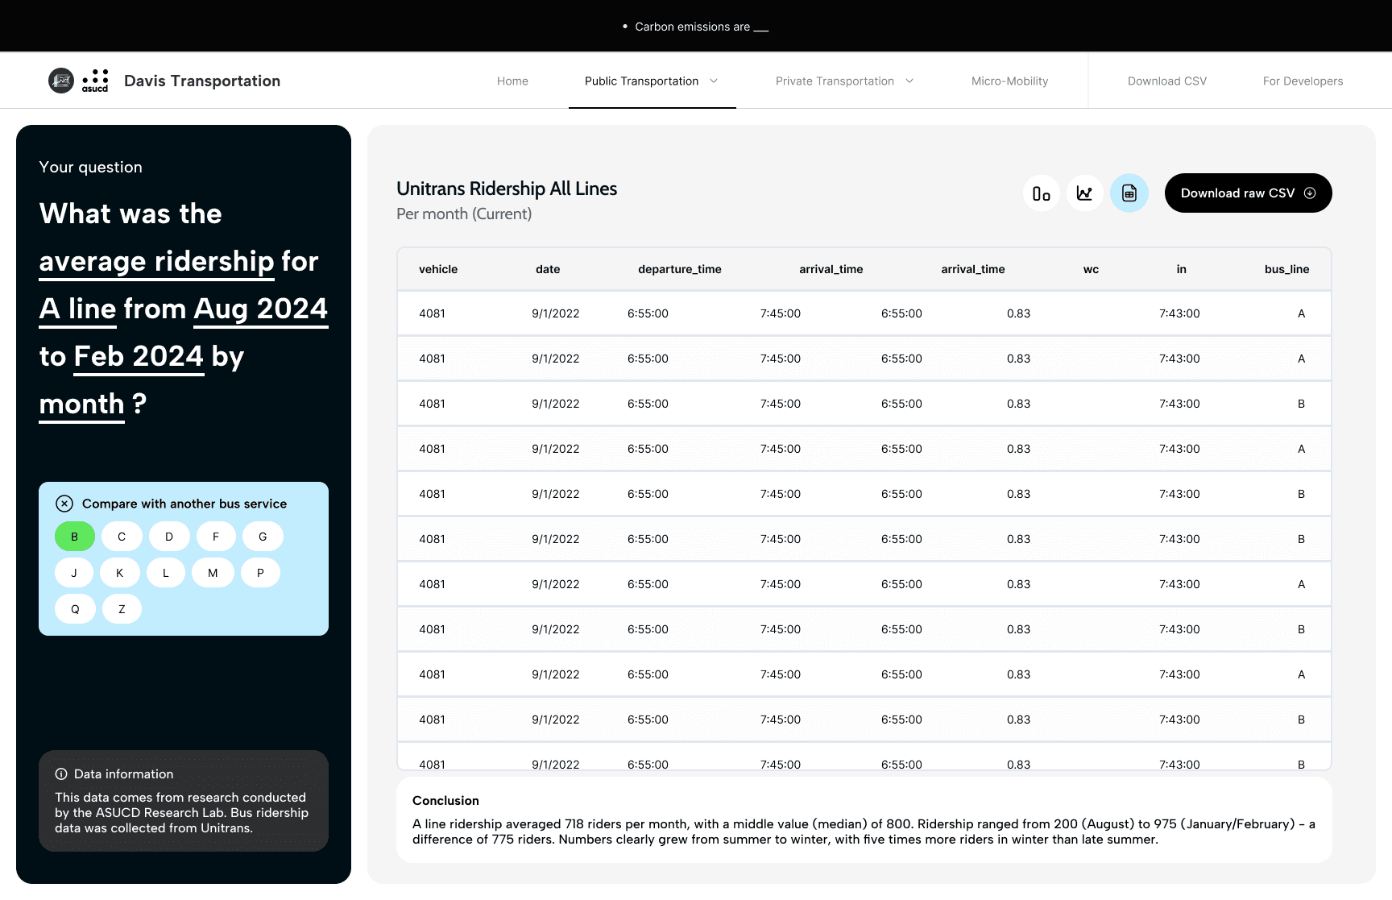Screen dimensions: 1392x900
Task: Click the Davis Transportation site title
Action: 202,81
